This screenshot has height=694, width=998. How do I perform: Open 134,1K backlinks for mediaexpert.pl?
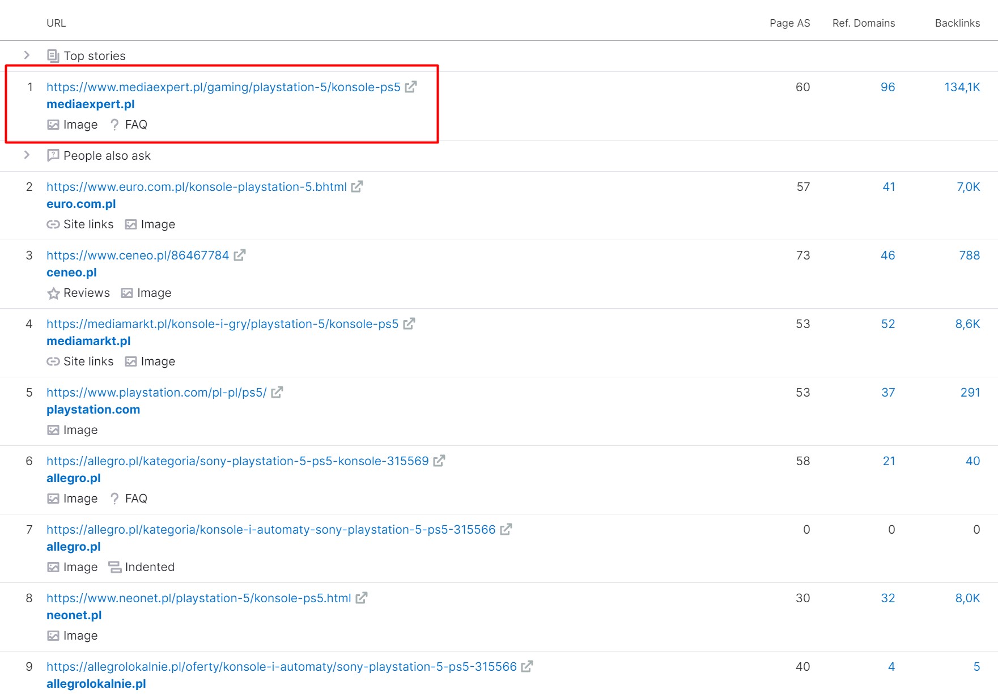pyautogui.click(x=962, y=87)
